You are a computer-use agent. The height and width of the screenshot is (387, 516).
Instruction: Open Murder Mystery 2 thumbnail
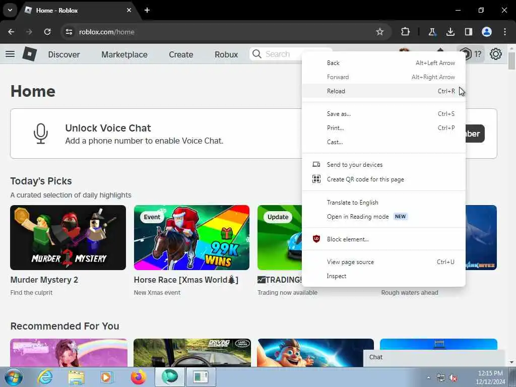pyautogui.click(x=68, y=238)
